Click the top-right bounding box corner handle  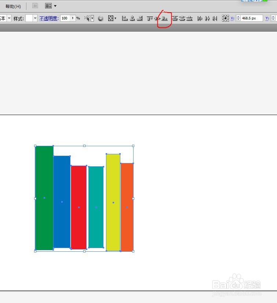pyautogui.click(x=133, y=146)
